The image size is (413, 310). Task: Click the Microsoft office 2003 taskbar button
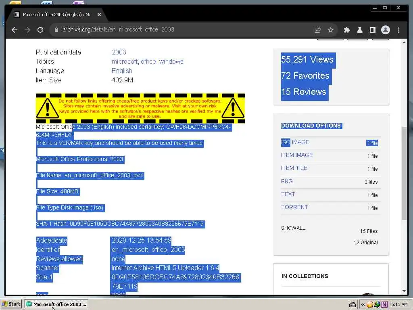56,304
